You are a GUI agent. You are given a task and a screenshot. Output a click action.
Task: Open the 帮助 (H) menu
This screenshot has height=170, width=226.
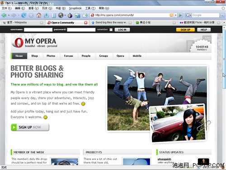[104, 8]
